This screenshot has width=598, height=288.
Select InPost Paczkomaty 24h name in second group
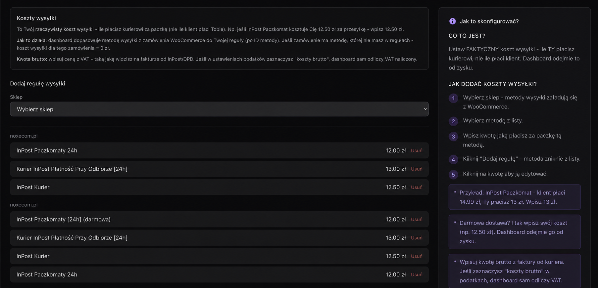pyautogui.click(x=47, y=274)
